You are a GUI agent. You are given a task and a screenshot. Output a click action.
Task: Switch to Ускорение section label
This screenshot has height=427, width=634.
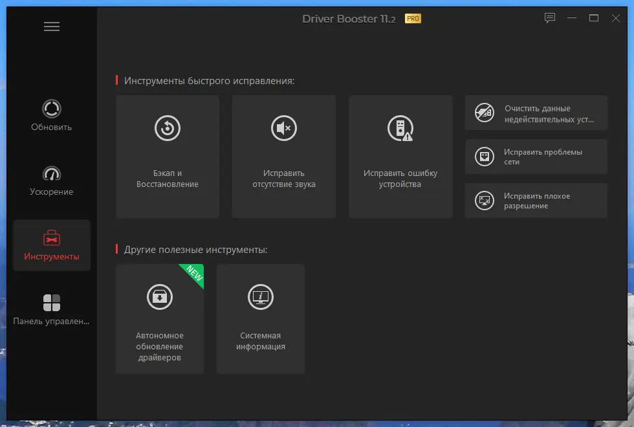coord(51,192)
